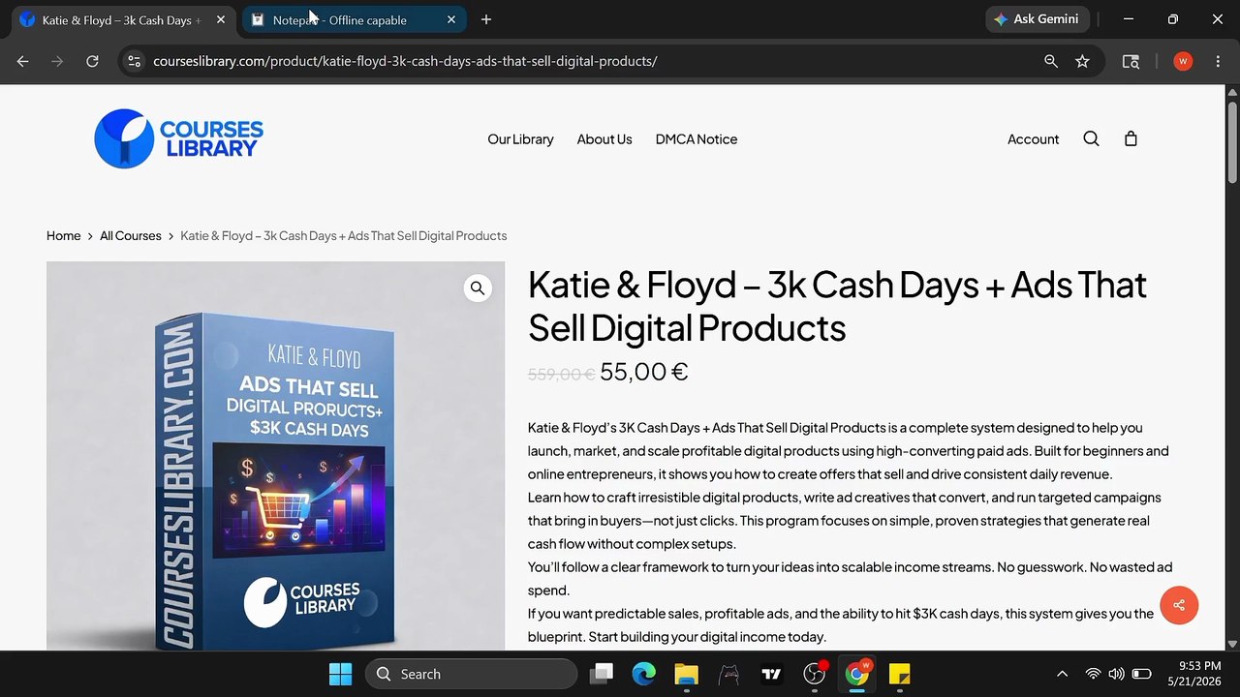Zoom the product image with magnifier icon
Viewport: 1240px width, 697px height.
478,288
